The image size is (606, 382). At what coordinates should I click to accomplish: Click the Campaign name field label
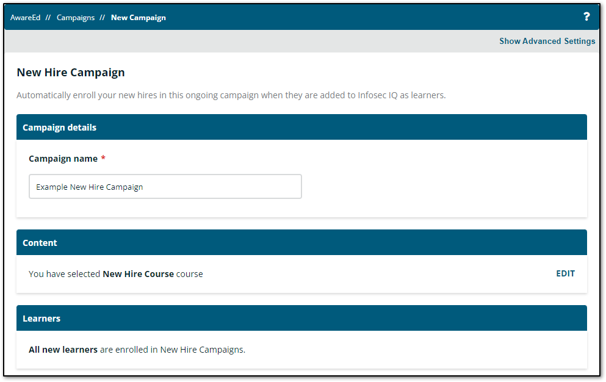click(63, 158)
